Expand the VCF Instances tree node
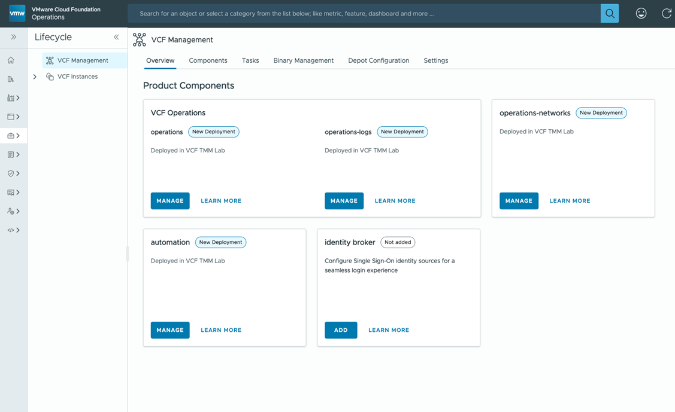Viewport: 675px width, 412px height. point(35,77)
